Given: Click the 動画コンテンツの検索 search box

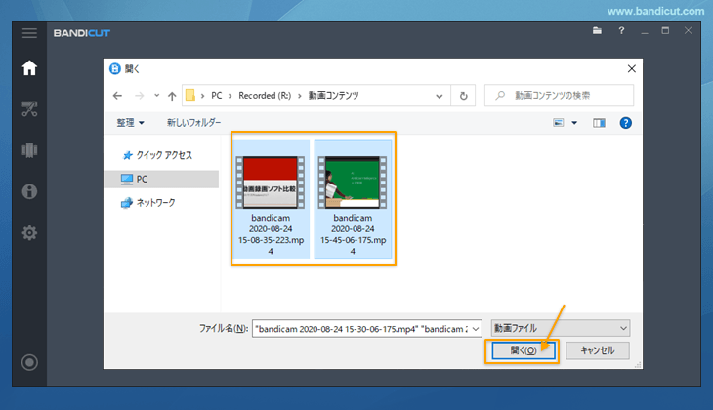Looking at the screenshot, I should tap(559, 96).
